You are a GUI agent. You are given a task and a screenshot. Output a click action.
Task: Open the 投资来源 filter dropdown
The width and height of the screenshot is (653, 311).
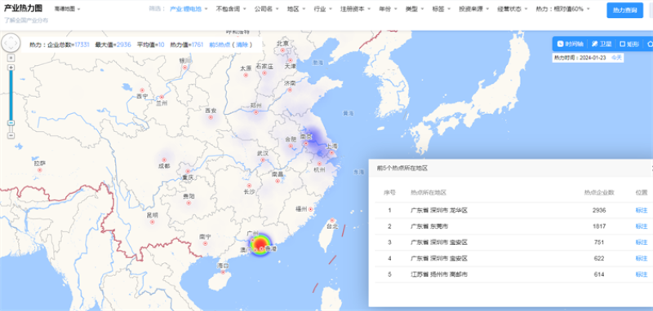pos(474,9)
